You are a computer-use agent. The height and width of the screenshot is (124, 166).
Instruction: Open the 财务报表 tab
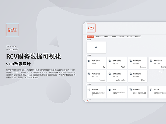106,37
